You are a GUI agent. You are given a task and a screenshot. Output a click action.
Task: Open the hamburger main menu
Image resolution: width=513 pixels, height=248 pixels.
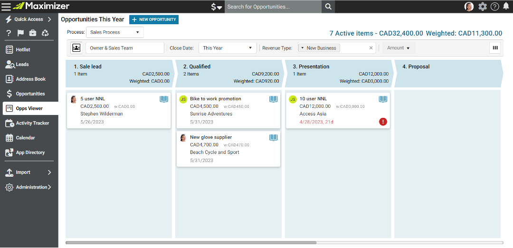coord(6,6)
